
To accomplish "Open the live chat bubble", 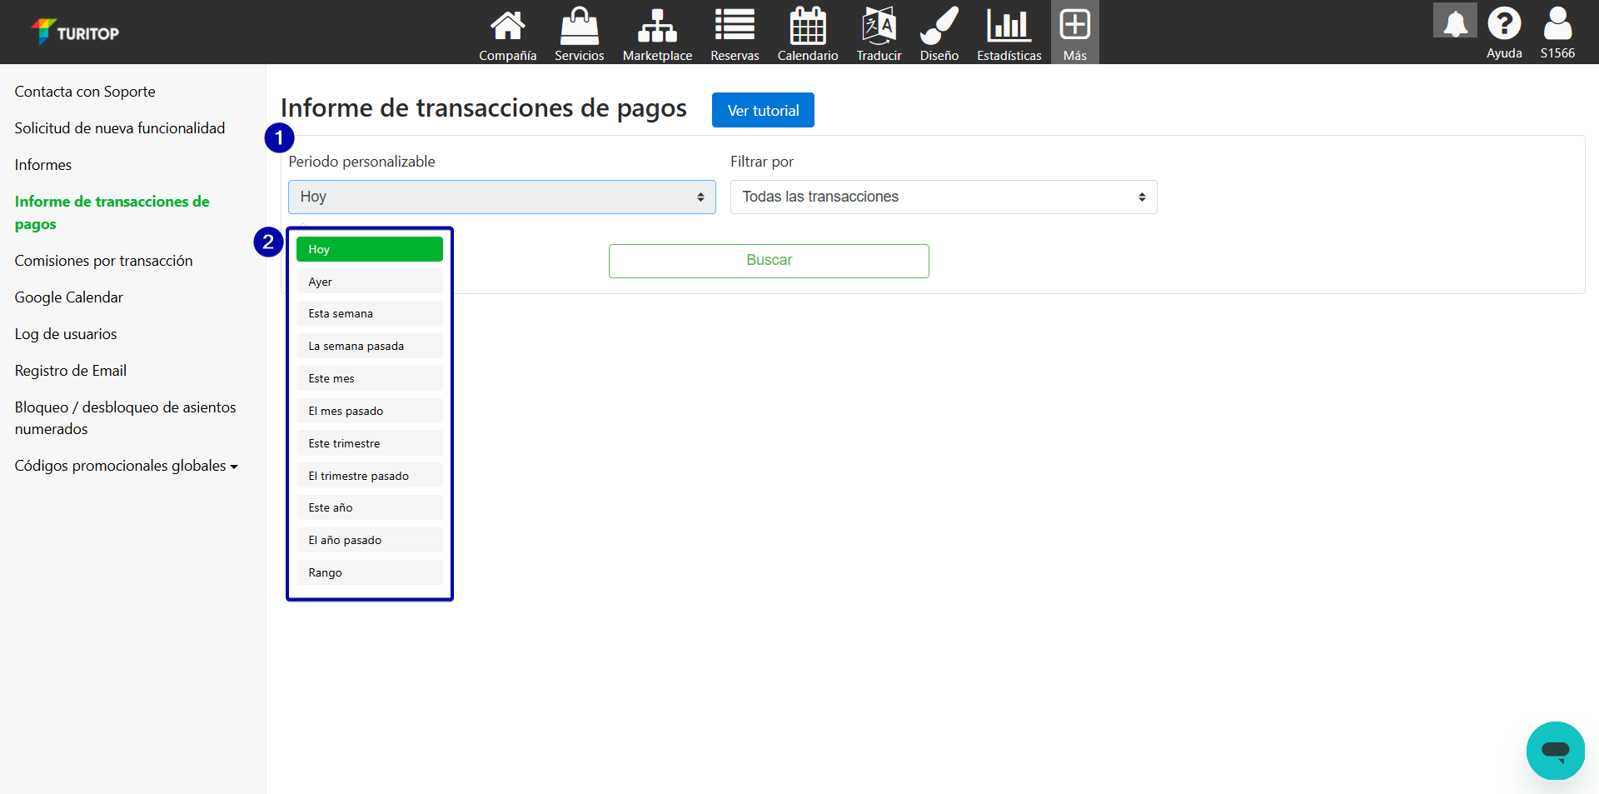I will pyautogui.click(x=1555, y=750).
